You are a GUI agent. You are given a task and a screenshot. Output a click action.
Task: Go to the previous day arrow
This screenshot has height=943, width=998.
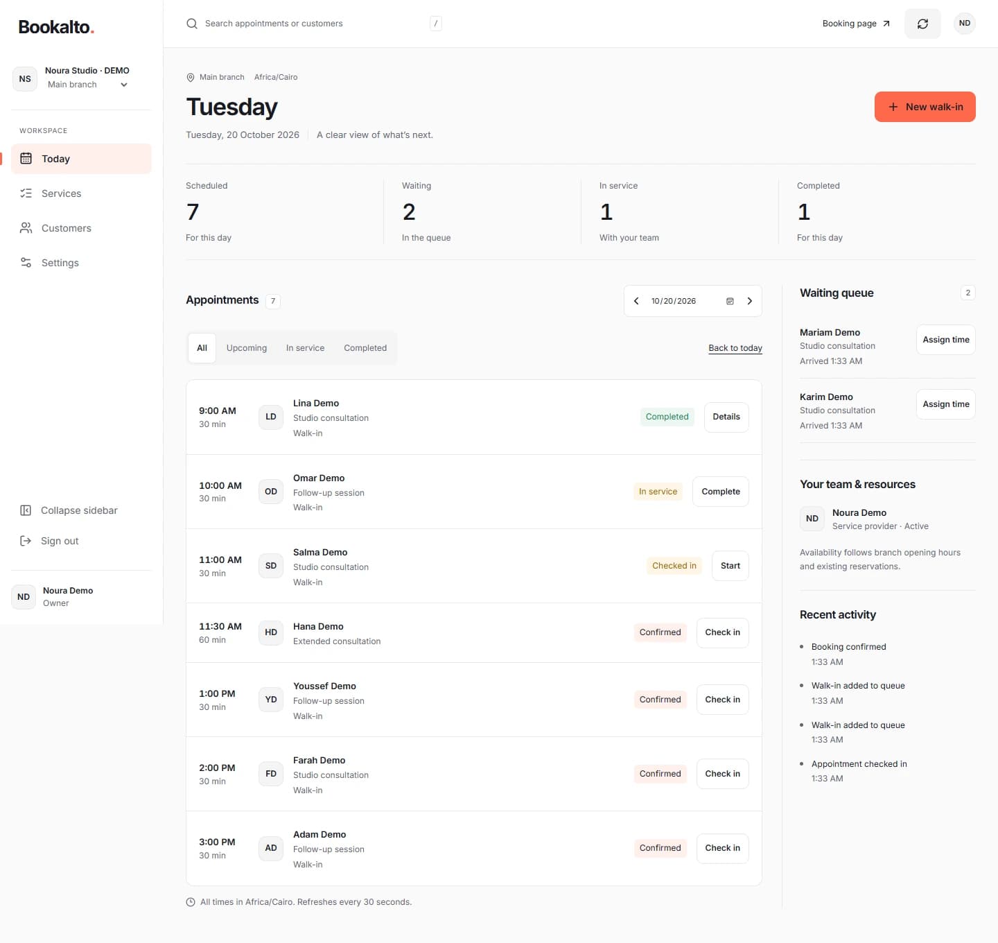pyautogui.click(x=636, y=301)
